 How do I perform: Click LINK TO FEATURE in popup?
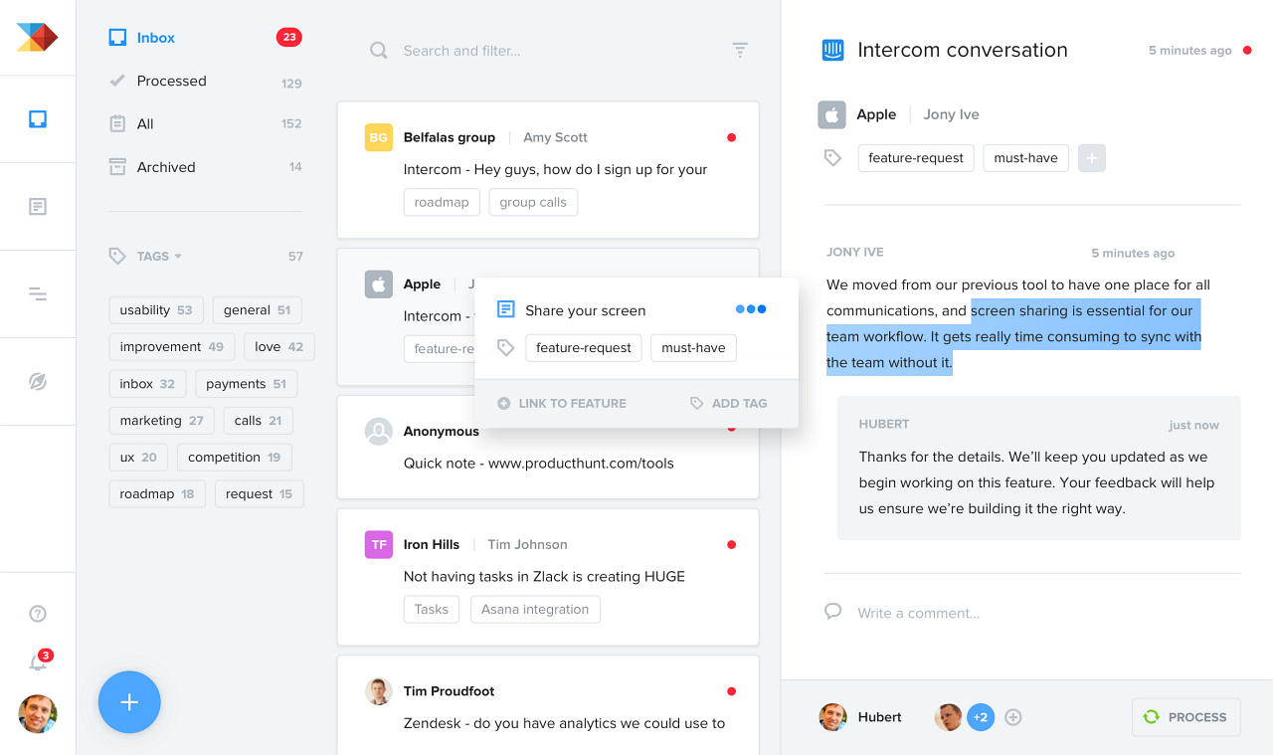(562, 403)
